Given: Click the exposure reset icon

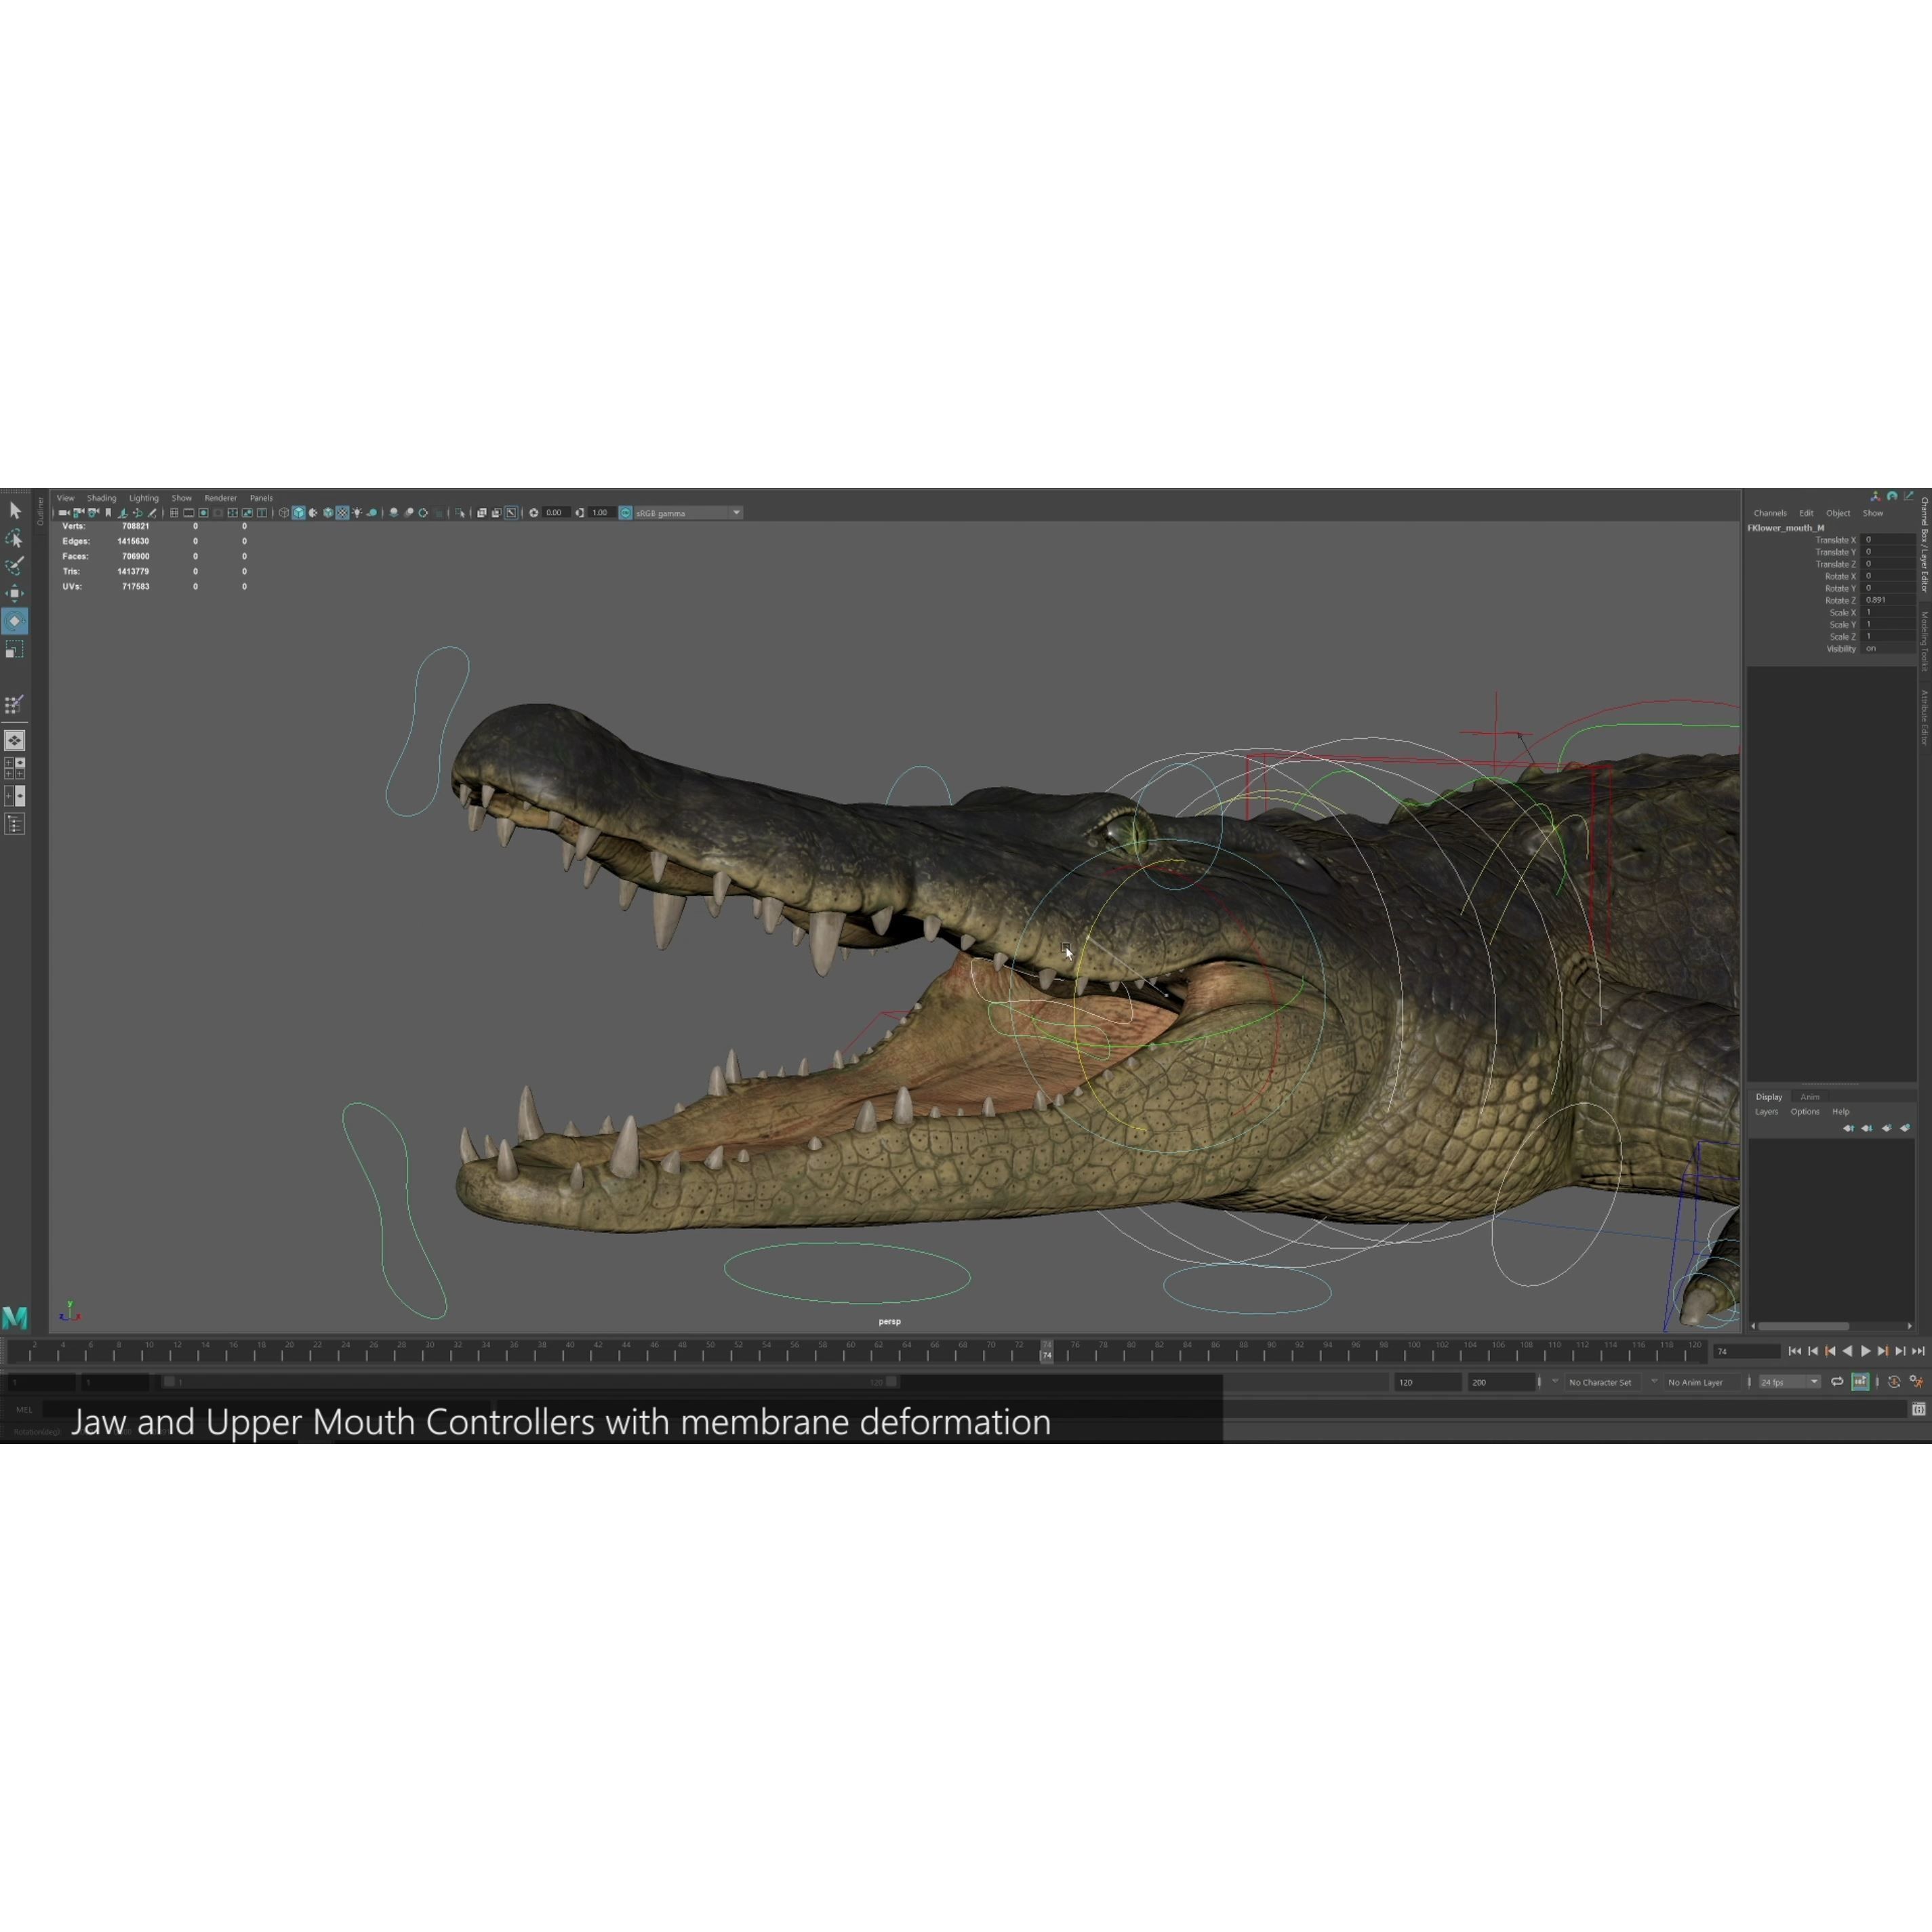Looking at the screenshot, I should [534, 513].
